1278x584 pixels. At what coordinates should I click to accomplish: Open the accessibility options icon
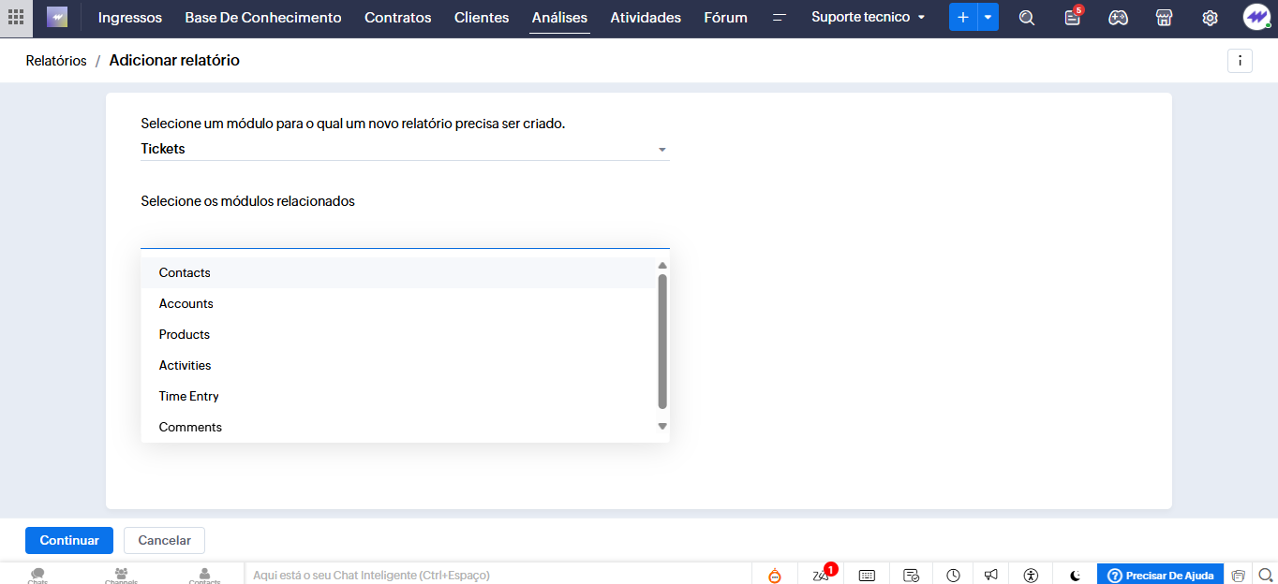[x=1032, y=576]
